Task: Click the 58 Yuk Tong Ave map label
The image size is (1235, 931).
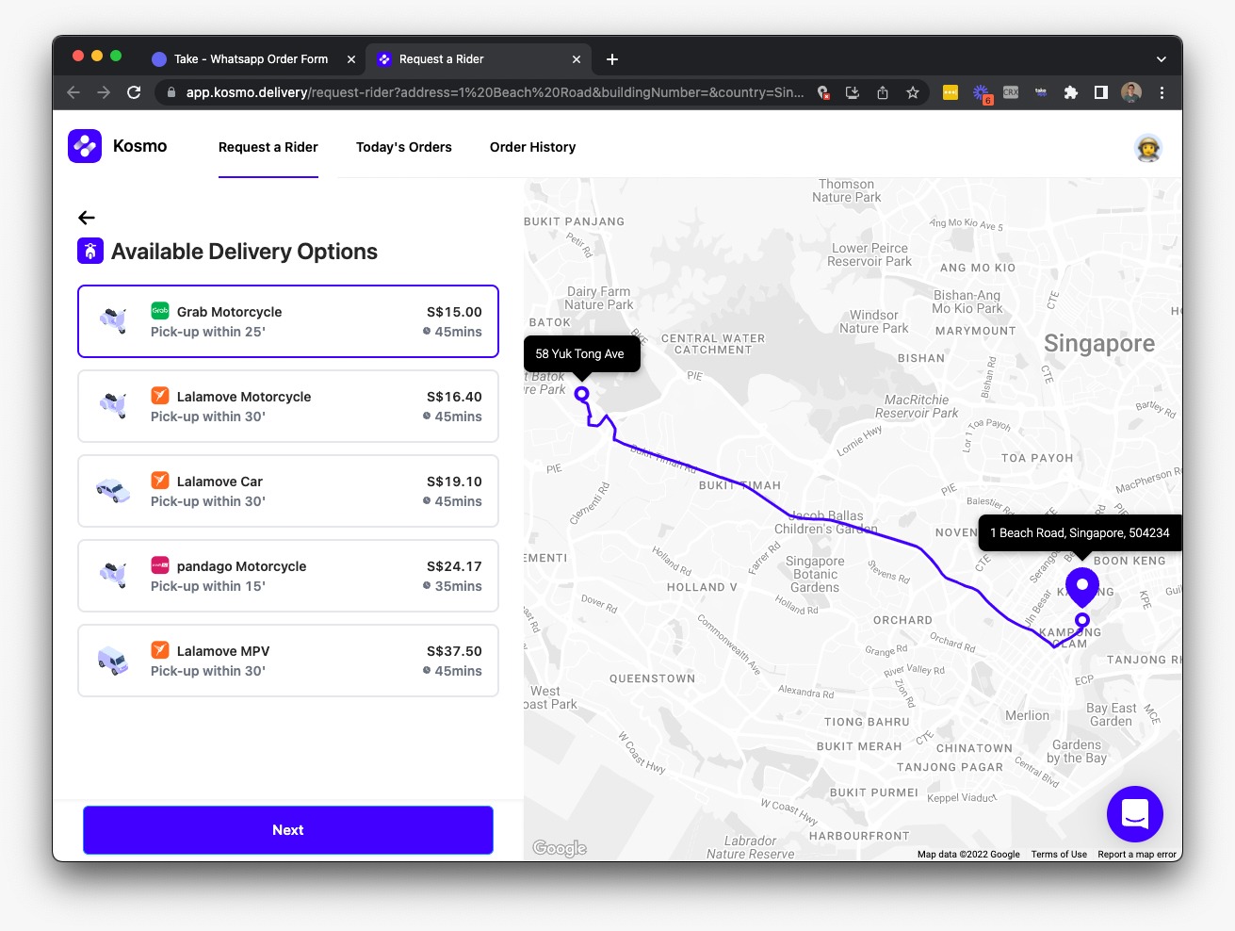Action: [x=580, y=354]
